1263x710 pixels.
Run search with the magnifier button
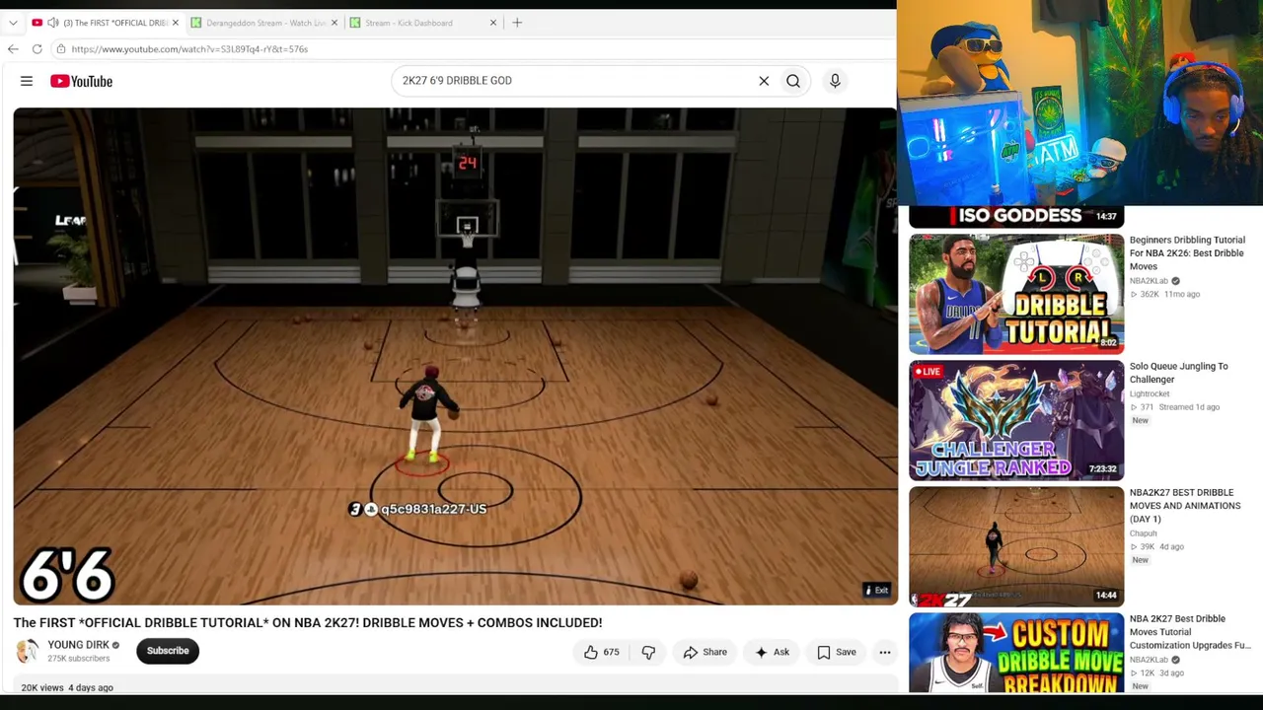coord(793,81)
